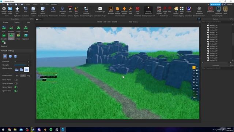Open the UI Tools plugin
The image size is (234, 132).
pos(70,10)
